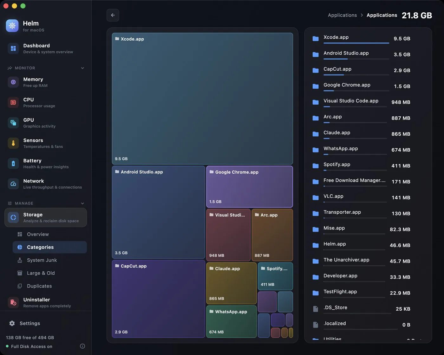Click the folder icon next to Android Studio.app in list
Screen dimensions: 444x355
[316, 55]
